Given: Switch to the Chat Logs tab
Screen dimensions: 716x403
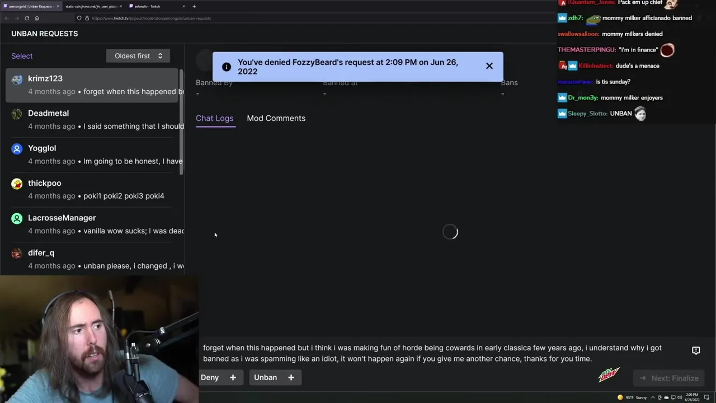Looking at the screenshot, I should tap(215, 118).
